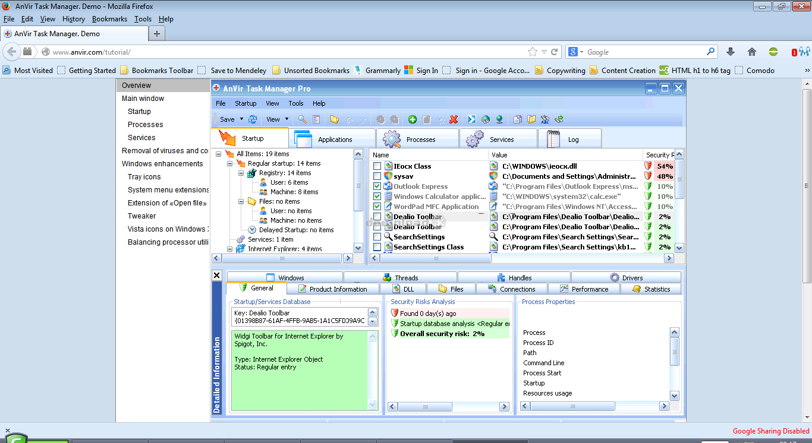Click the refresh icon beside Save in AnVir toolbar
The height and width of the screenshot is (443, 812).
coord(253,119)
